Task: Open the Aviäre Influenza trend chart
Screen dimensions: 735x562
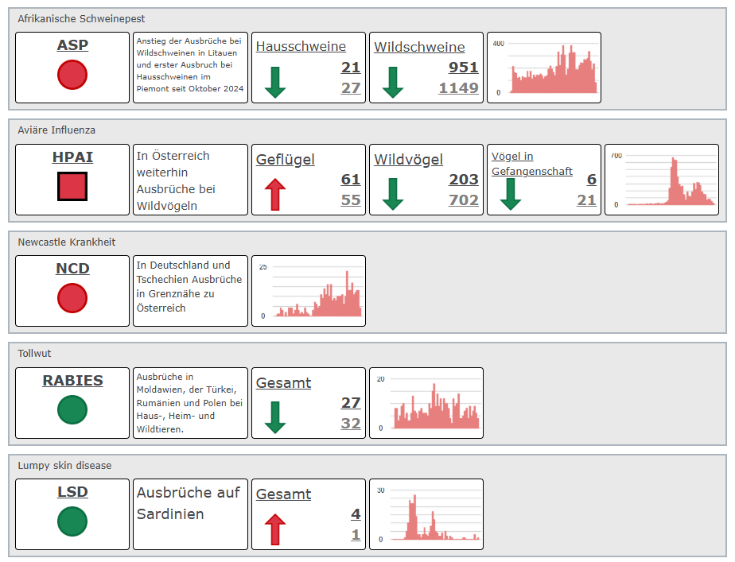Action: [x=662, y=180]
